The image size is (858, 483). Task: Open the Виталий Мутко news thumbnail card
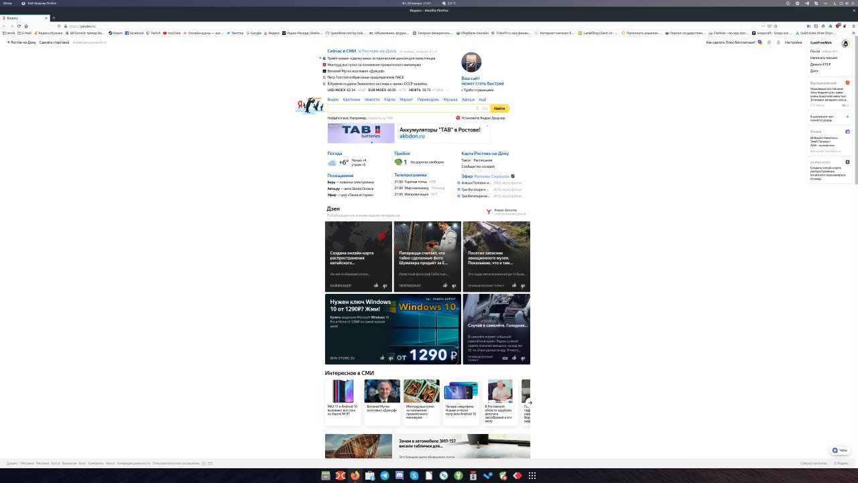click(x=382, y=402)
